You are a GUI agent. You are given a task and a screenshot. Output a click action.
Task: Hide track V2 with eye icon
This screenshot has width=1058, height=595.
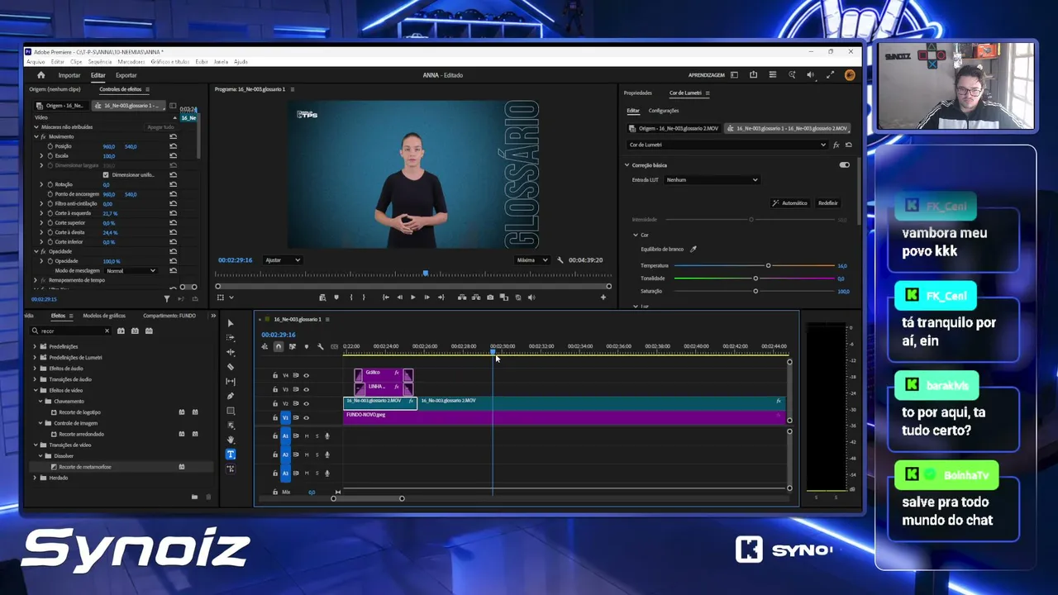coord(306,403)
